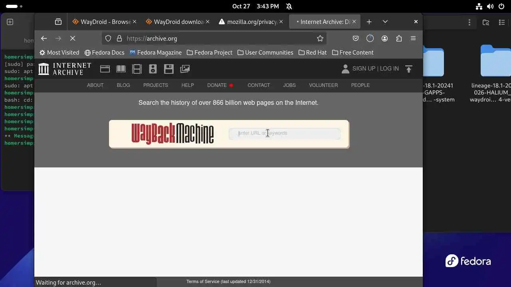Click the notifications muted bell icon
The height and width of the screenshot is (287, 511).
click(x=289, y=6)
